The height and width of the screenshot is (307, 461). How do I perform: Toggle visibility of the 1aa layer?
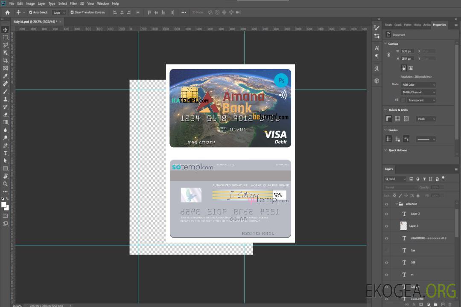(387, 250)
